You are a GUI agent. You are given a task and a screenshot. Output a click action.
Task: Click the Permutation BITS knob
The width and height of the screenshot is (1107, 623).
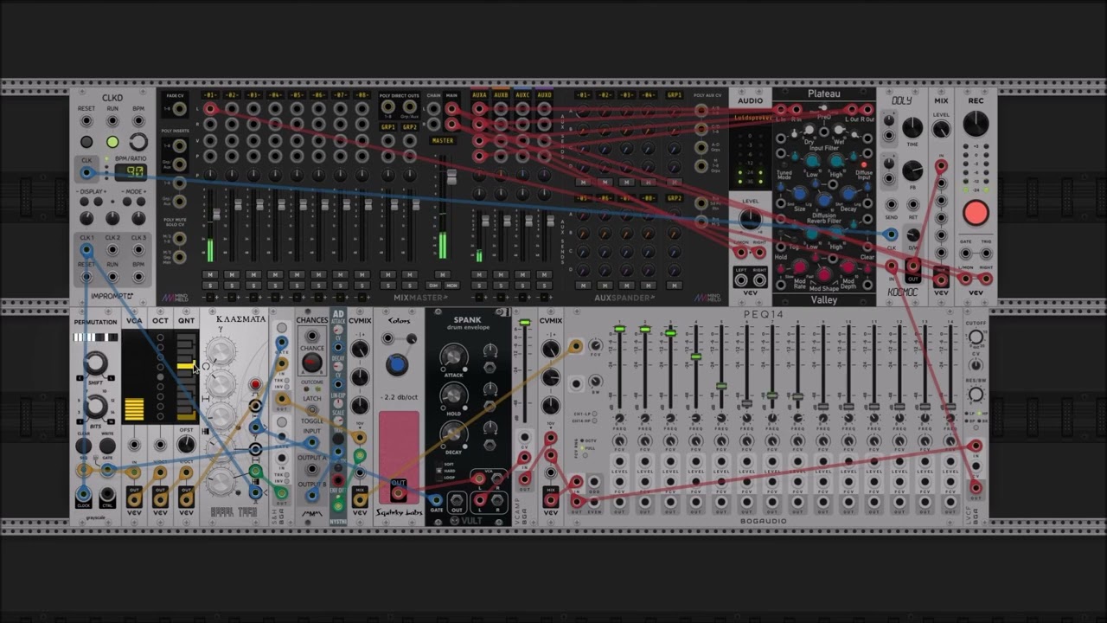pos(95,405)
